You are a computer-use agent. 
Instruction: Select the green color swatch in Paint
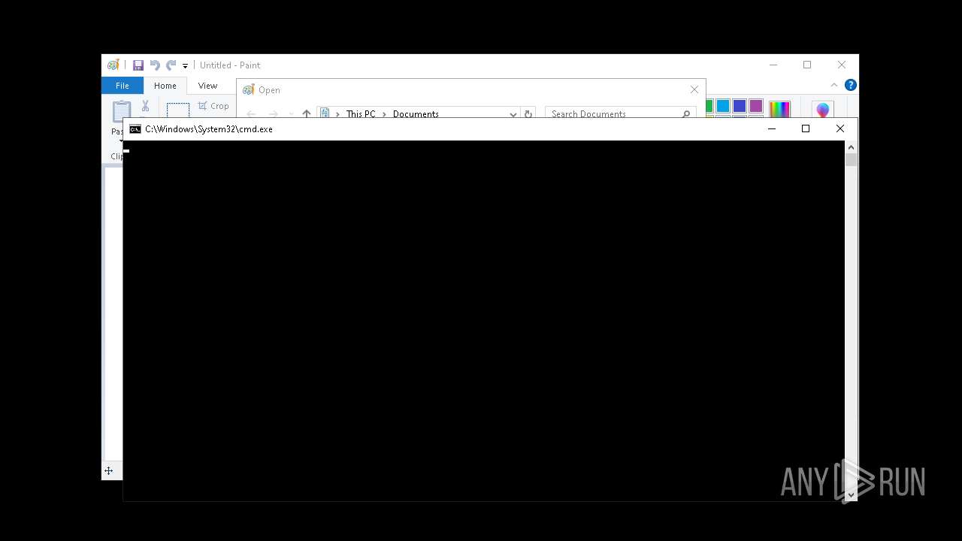[x=709, y=106]
